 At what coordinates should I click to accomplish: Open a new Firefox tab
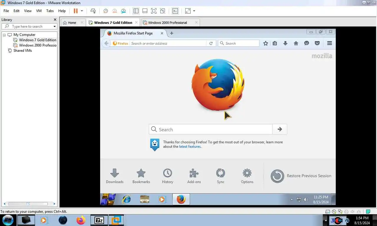click(172, 33)
